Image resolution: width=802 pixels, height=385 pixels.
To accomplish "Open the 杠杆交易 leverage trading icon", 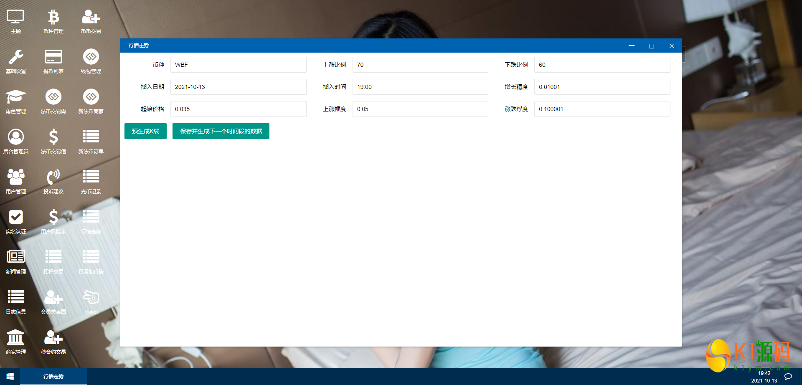I will [53, 262].
